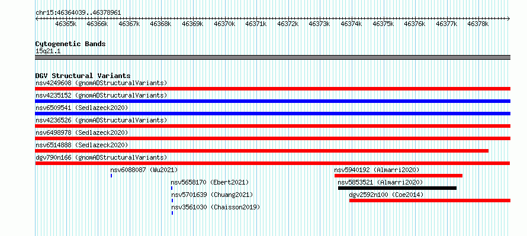Viewport: 527px width, 236px height.
Task: Click the 46376k ruler position
Action: tap(414, 24)
